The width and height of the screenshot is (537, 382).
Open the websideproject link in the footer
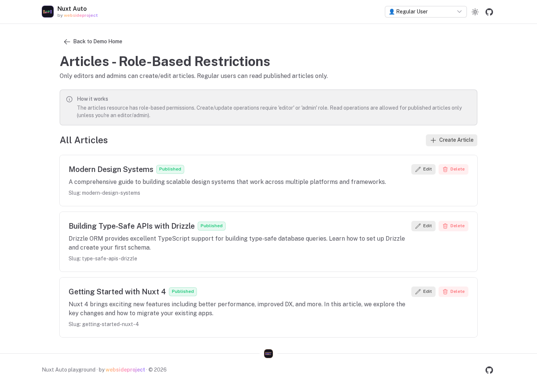[x=125, y=370]
